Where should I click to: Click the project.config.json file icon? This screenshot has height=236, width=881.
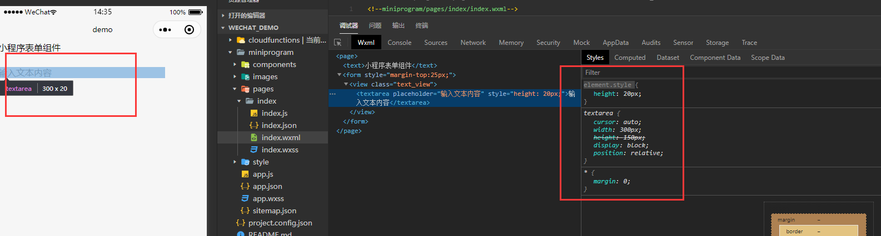coord(241,223)
